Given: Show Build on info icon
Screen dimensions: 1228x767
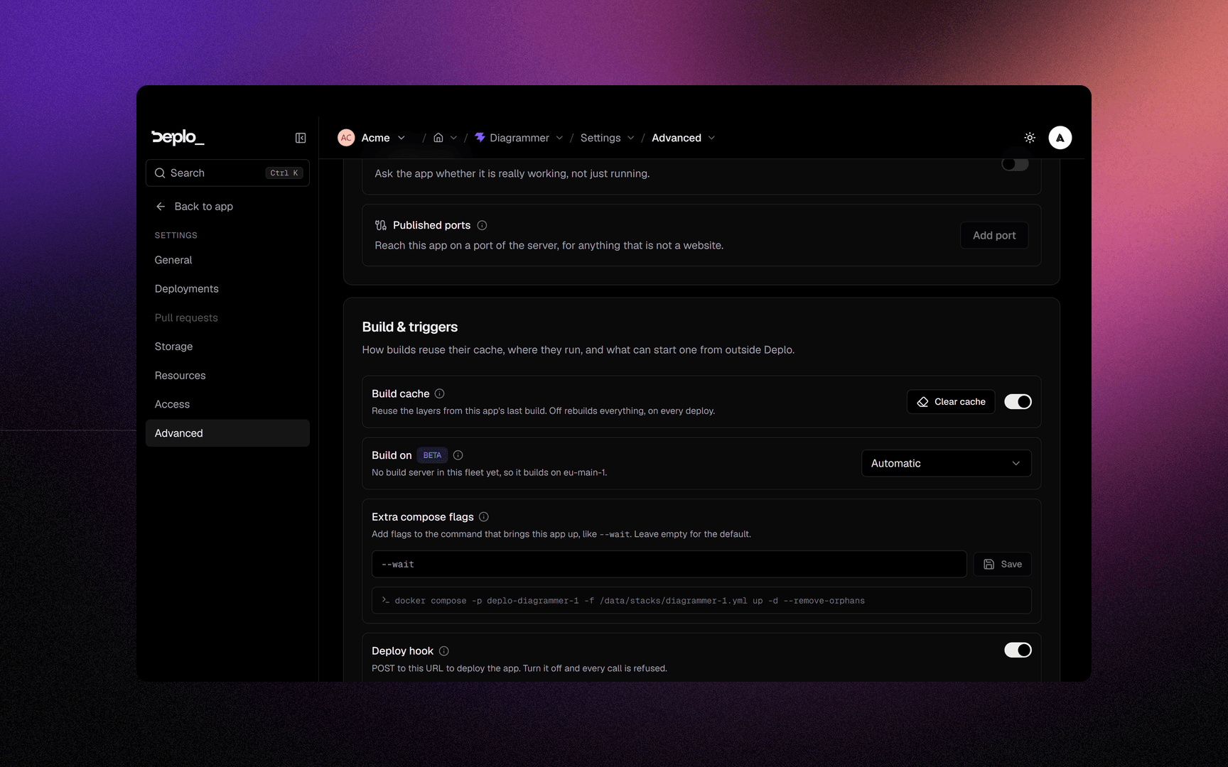Looking at the screenshot, I should 458,455.
